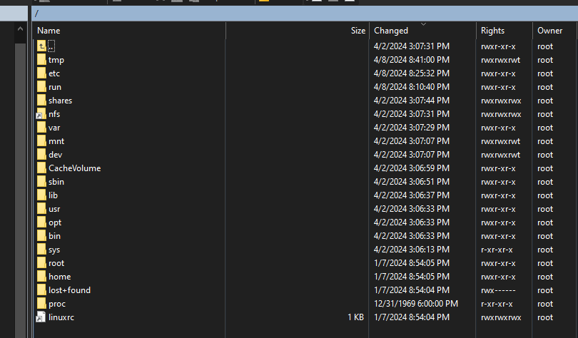Click rights 'rwxrwxrwt' in the mnt row
This screenshot has height=338, width=578.
[x=501, y=141]
